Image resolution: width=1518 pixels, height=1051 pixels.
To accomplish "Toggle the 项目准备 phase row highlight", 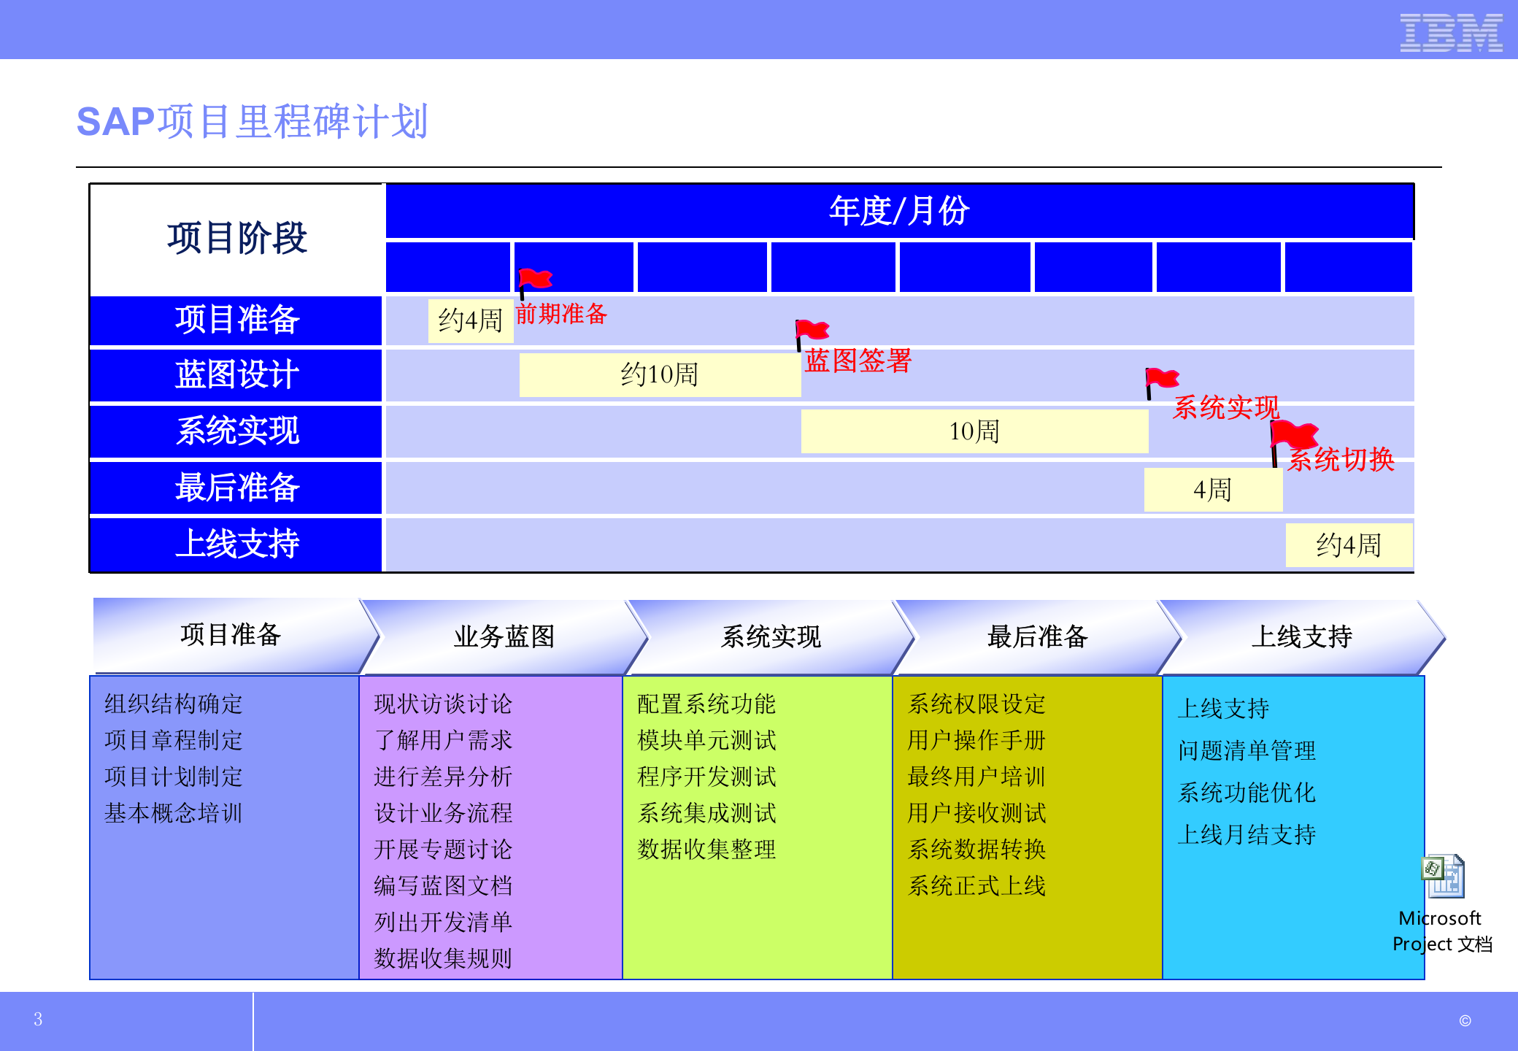I will (x=235, y=320).
